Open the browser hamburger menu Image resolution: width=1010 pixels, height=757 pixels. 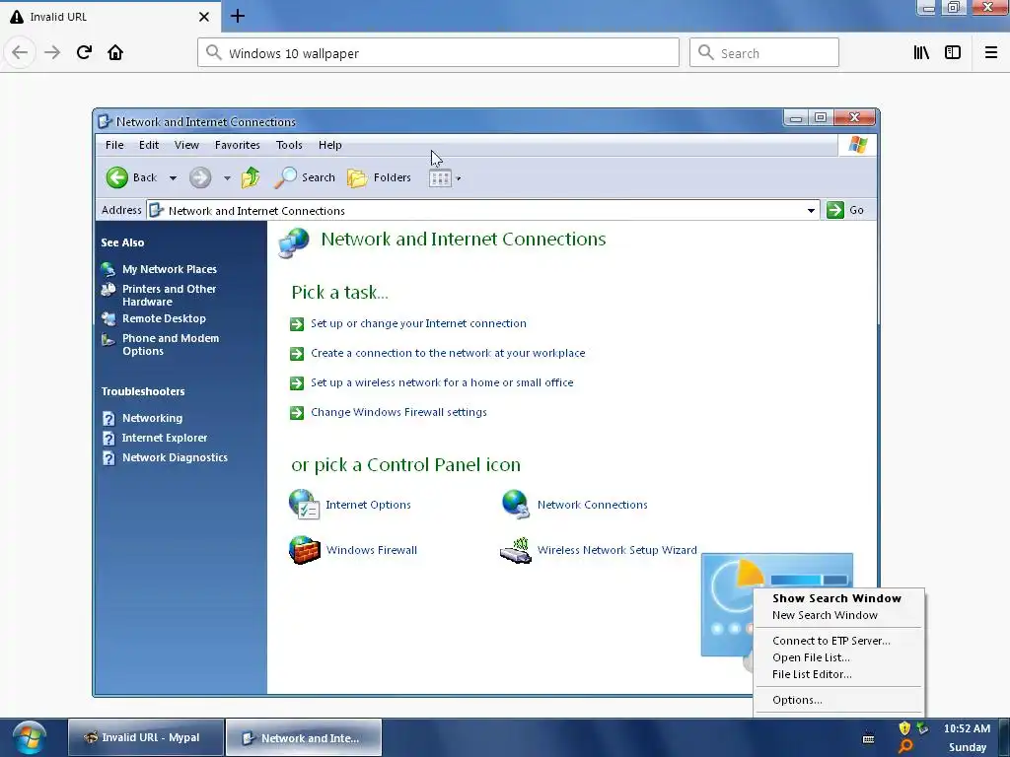click(x=990, y=52)
